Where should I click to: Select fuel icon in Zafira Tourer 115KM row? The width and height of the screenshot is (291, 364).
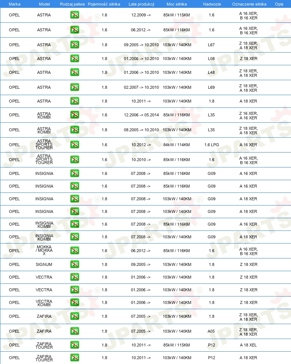coord(74,345)
